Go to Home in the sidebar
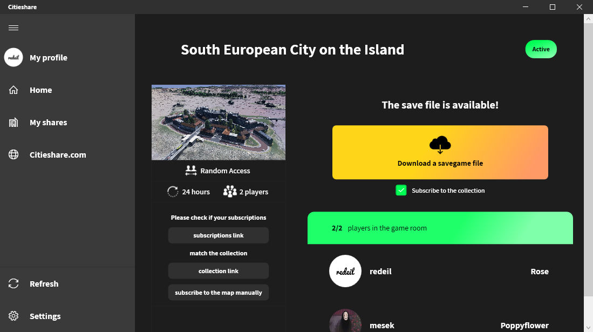 point(67,90)
